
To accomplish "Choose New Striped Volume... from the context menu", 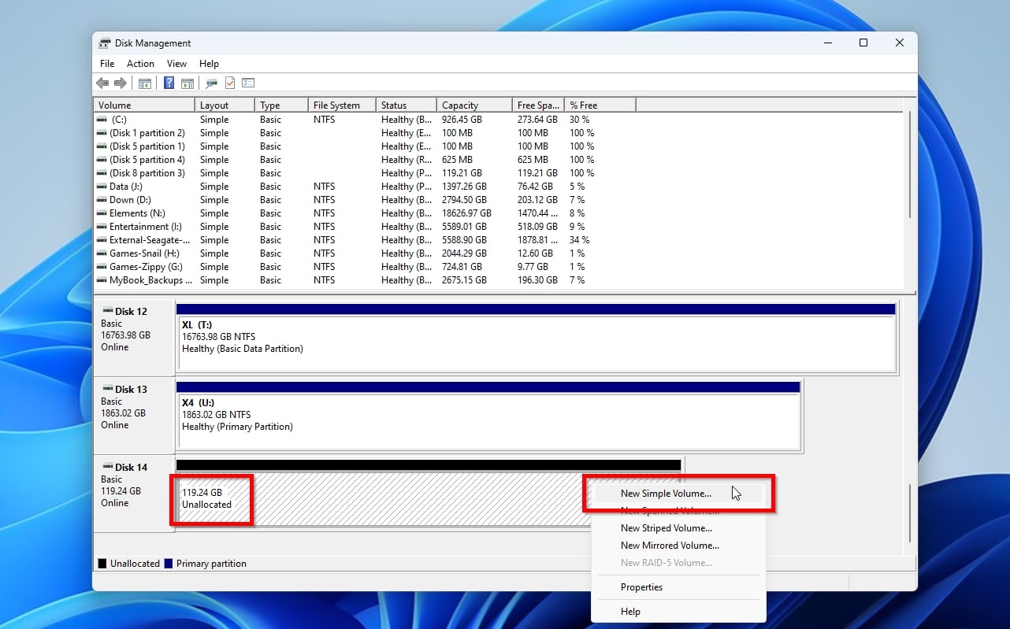I will tap(678, 528).
